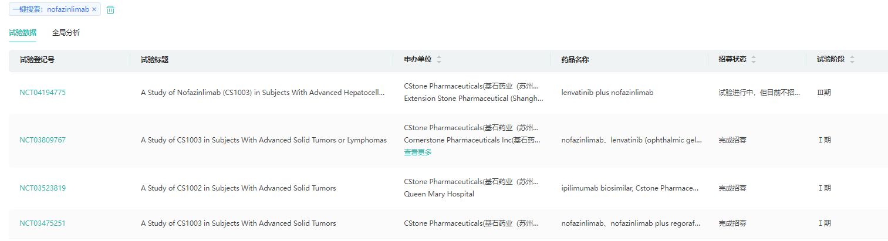
Task: Select the CS1002 Advanced Solid Tumors title
Action: click(x=238, y=188)
